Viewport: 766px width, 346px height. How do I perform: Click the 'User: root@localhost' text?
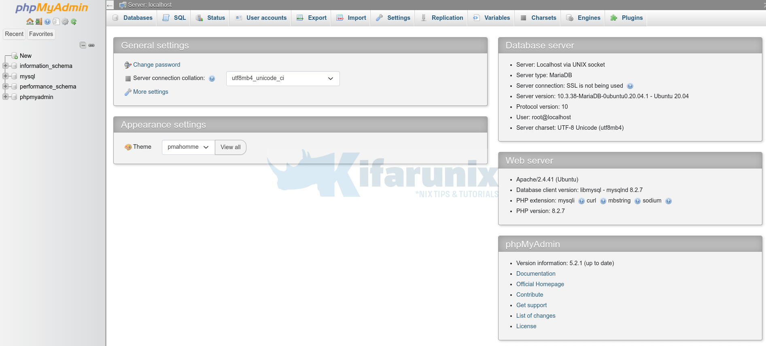[543, 117]
